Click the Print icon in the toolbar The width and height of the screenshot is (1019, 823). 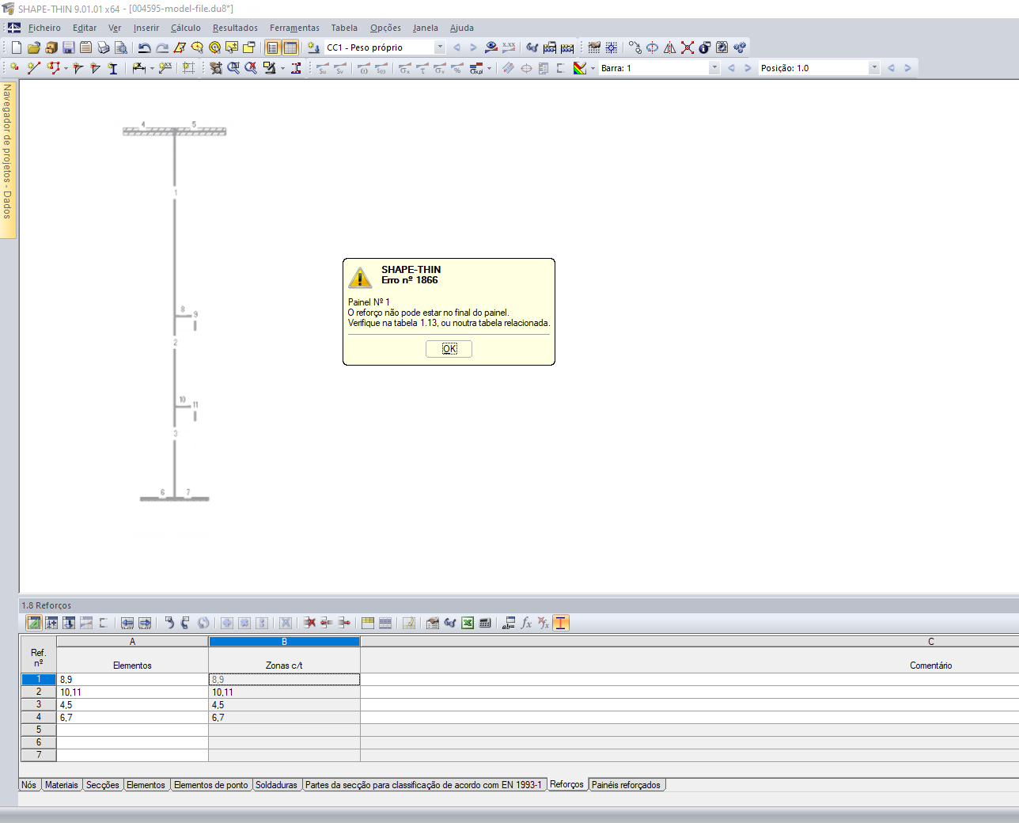[x=104, y=47]
